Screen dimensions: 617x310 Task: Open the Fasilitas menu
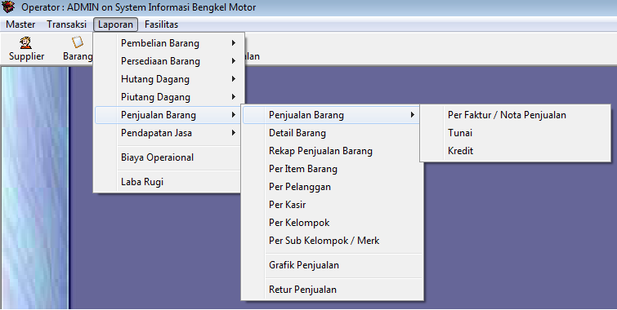[x=161, y=24]
